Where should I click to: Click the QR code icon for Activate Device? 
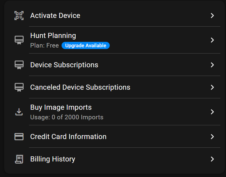19,16
